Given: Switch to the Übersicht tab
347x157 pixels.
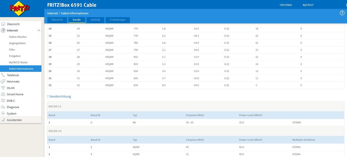Looking at the screenshot, I should click(57, 20).
